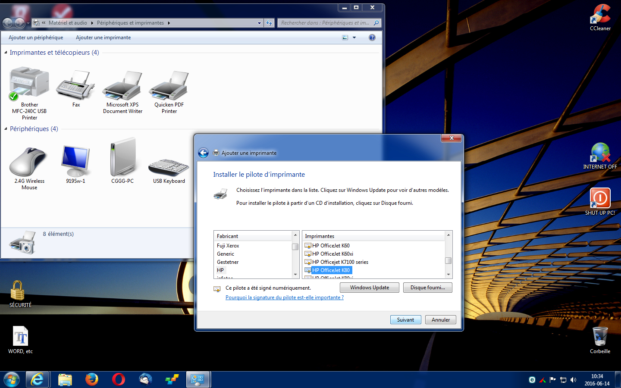
Task: Click the Fabricant column header
Action: [253, 236]
